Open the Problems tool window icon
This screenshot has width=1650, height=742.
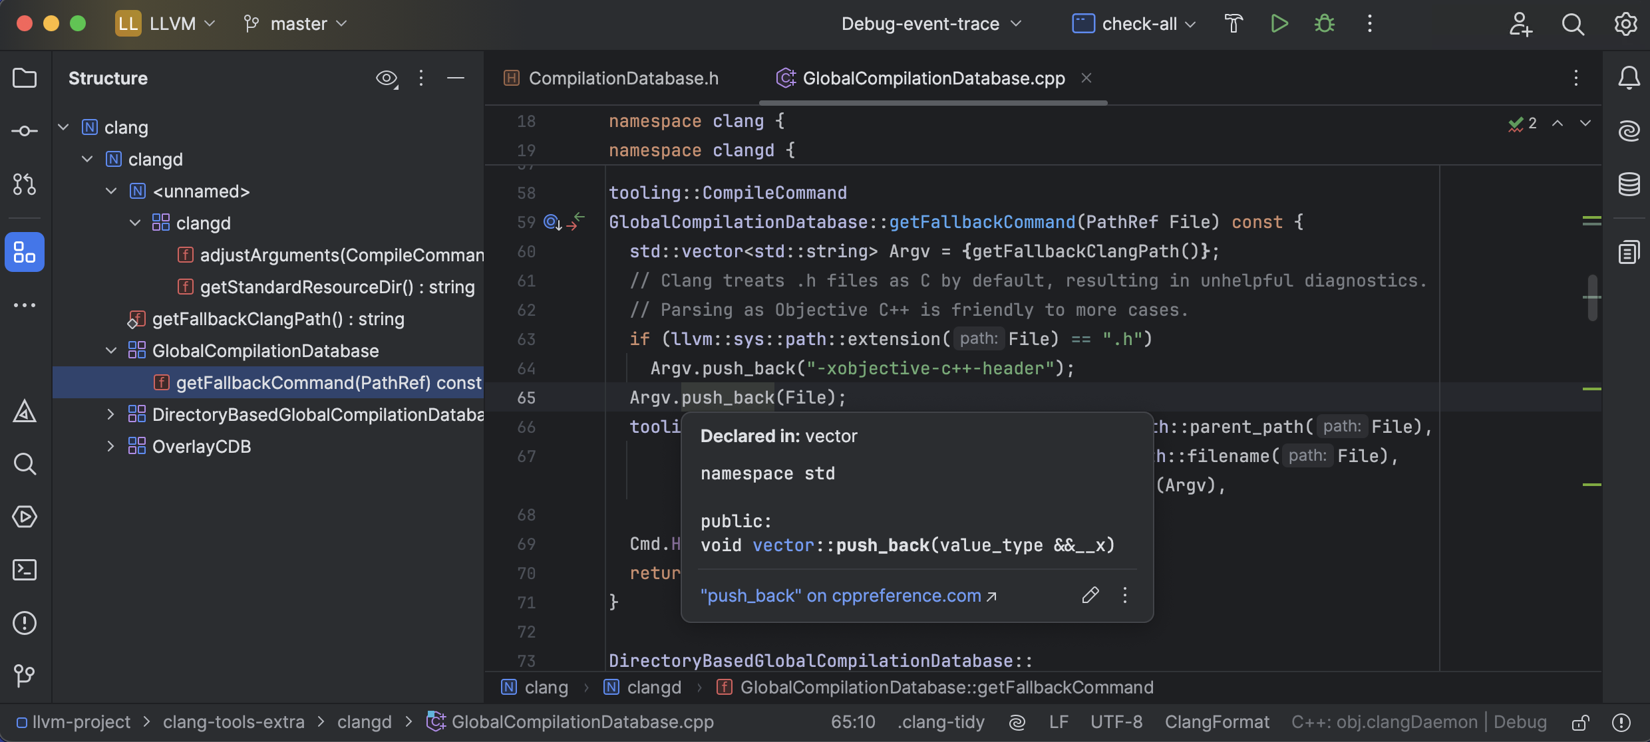click(x=25, y=623)
